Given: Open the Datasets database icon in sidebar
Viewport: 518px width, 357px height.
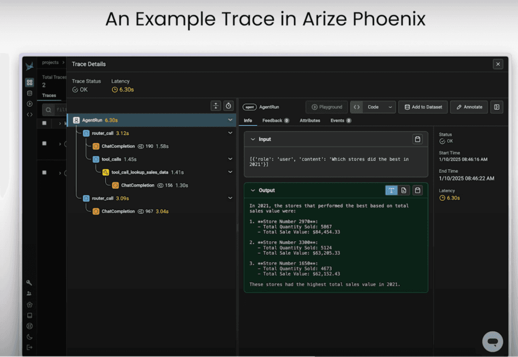Looking at the screenshot, I should point(29,93).
